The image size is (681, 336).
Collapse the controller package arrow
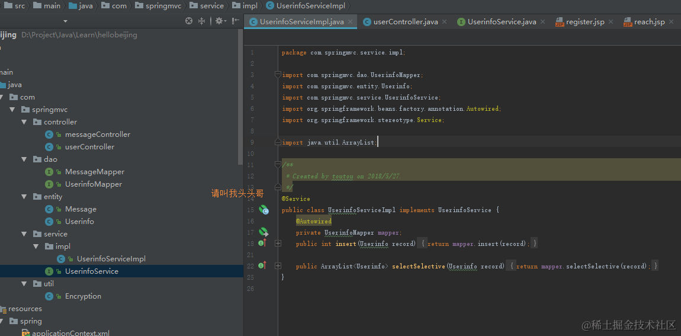(24, 121)
